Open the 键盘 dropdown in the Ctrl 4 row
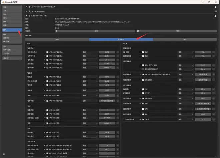 90,96
